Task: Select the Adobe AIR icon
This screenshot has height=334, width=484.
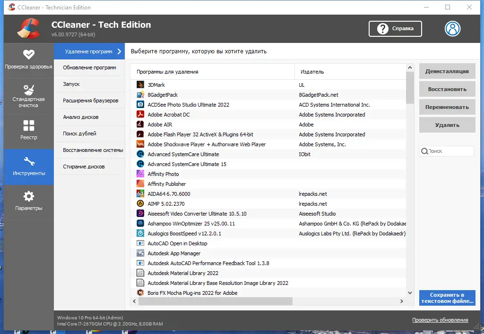Action: click(x=140, y=124)
